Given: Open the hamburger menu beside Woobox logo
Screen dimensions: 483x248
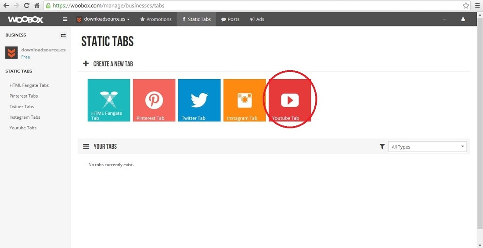Looking at the screenshot, I should [x=65, y=19].
